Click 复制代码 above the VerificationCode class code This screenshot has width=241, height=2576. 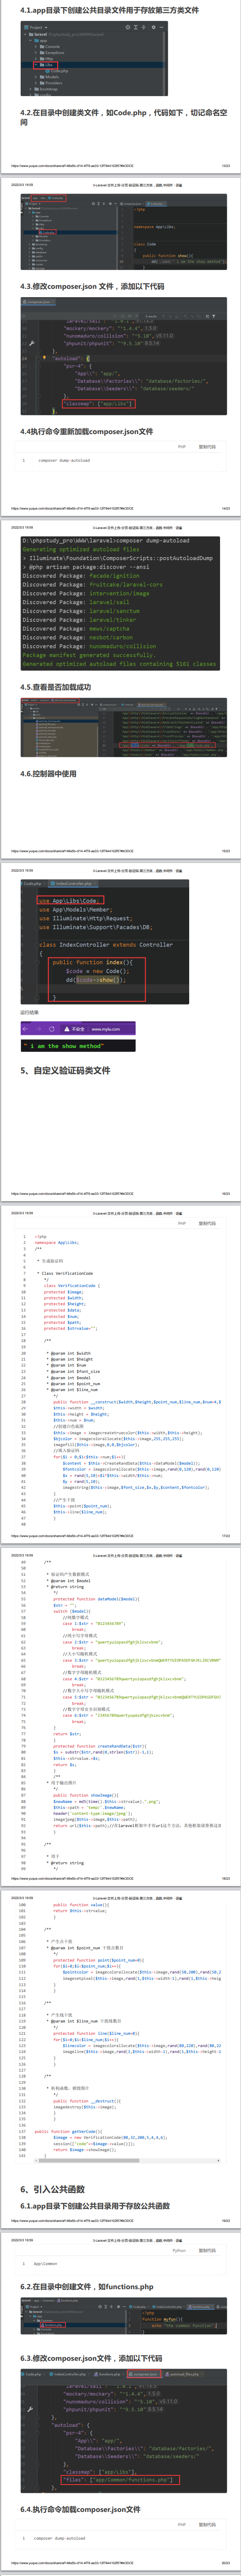[x=207, y=1223]
